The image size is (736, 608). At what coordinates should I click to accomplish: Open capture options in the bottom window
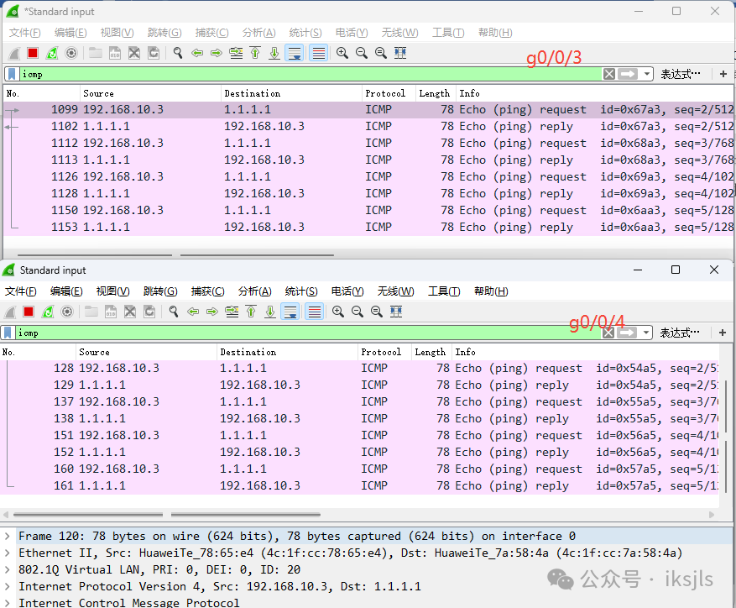(67, 312)
